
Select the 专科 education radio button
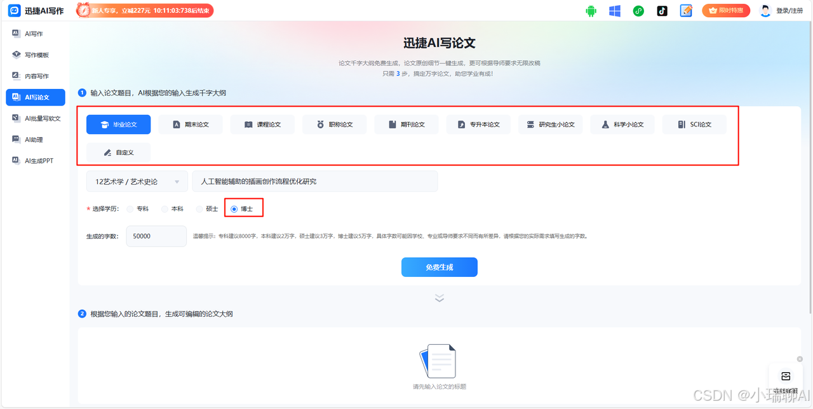[x=130, y=208]
